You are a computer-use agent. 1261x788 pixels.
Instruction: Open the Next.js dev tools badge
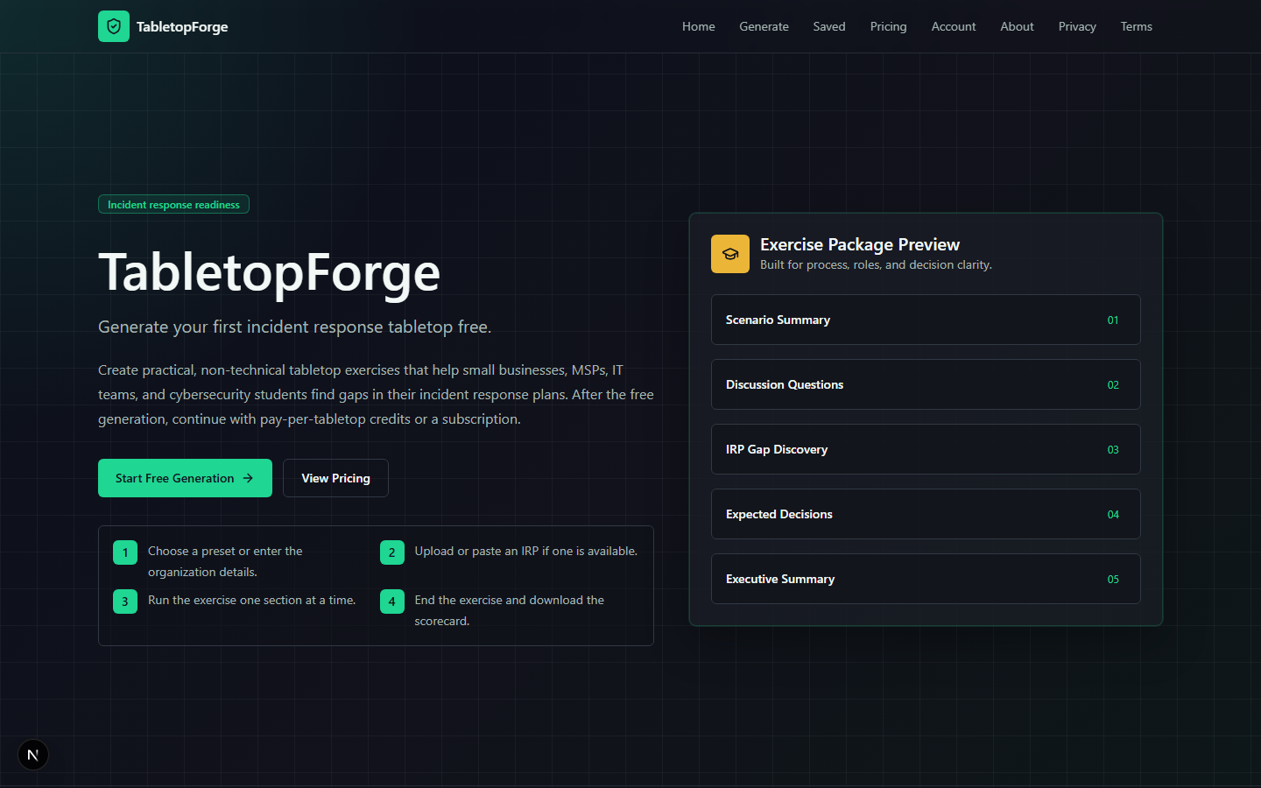(x=33, y=755)
